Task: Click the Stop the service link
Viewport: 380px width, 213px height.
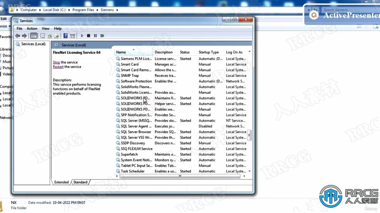Action: 56,62
